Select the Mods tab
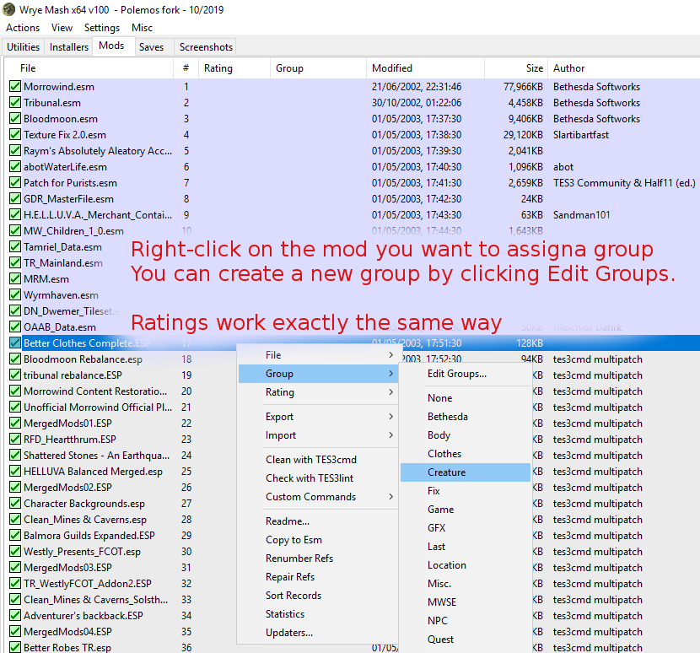Image resolution: width=700 pixels, height=653 pixels. [x=111, y=46]
